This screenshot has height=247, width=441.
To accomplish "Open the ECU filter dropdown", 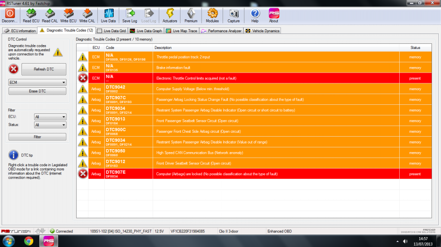I will 50,117.
